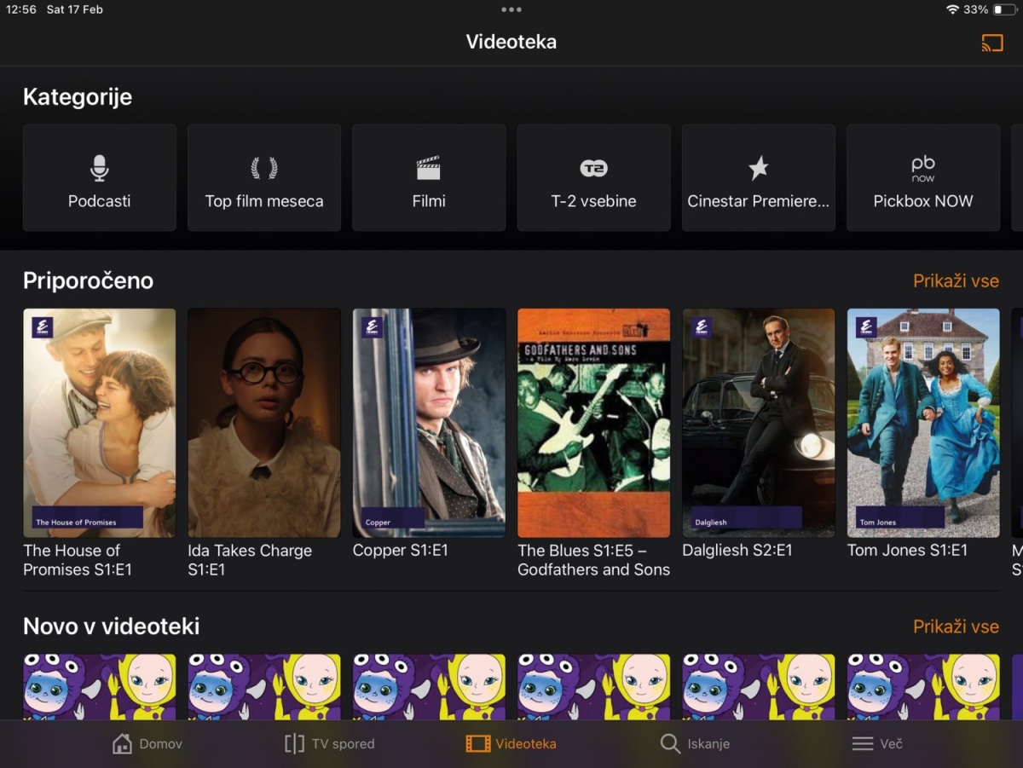Open the Godfathers and Sons poster
Viewport: 1023px width, 768px height.
593,423
